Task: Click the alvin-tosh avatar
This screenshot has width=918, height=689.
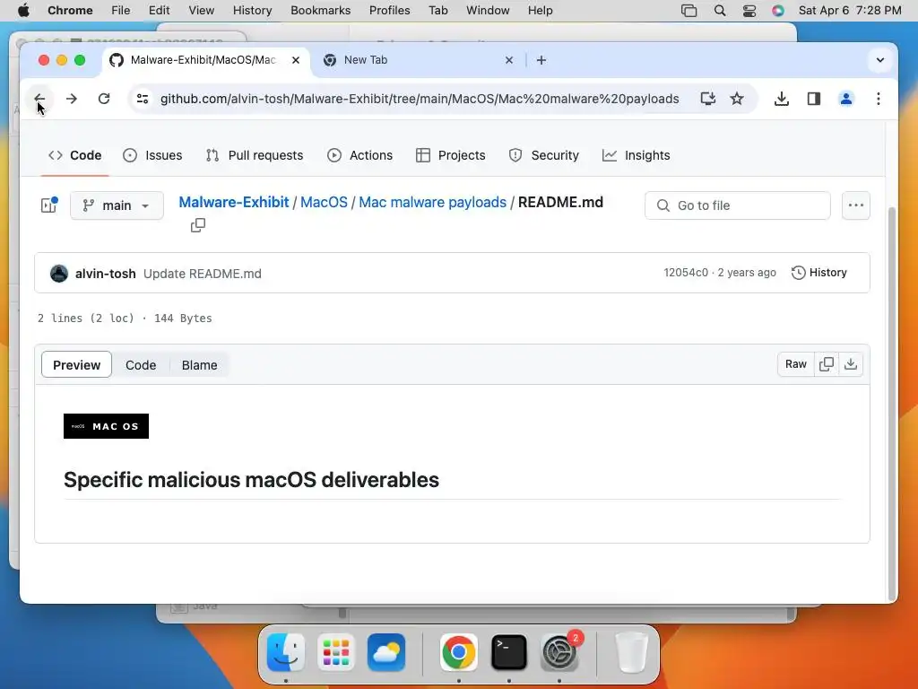Action: click(59, 273)
